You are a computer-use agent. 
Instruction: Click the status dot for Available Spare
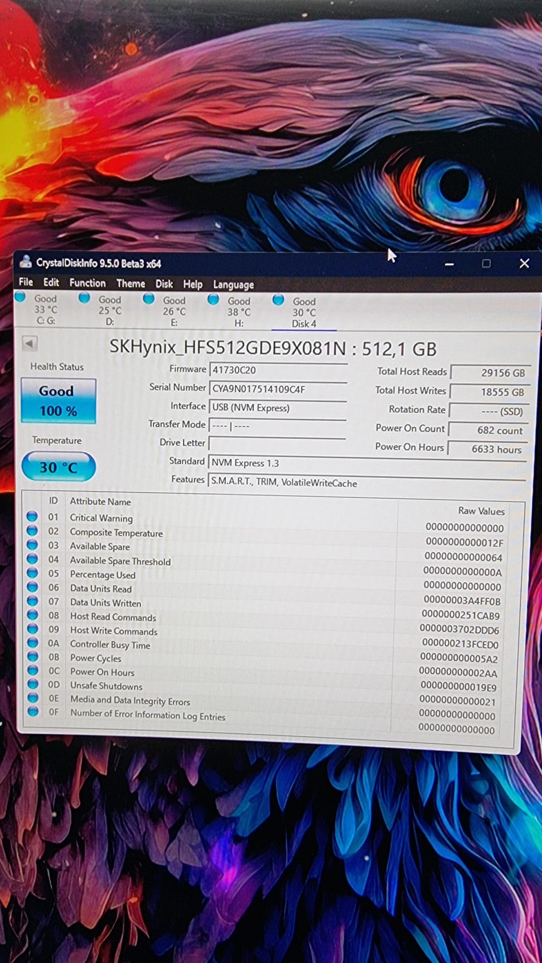point(32,544)
